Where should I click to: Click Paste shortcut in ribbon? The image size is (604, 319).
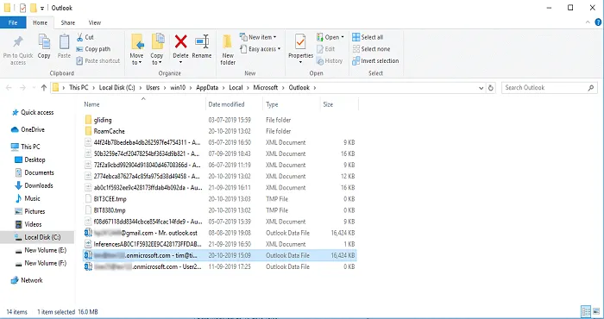point(98,60)
